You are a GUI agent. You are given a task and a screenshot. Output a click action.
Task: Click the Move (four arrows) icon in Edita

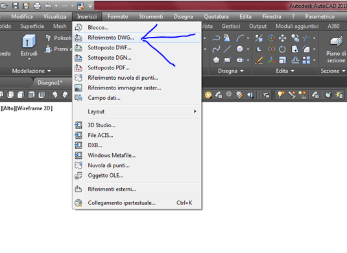pyautogui.click(x=282, y=38)
